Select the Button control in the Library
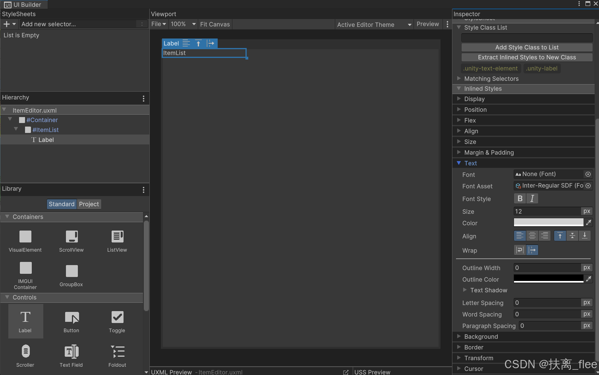The width and height of the screenshot is (599, 375). (71, 321)
